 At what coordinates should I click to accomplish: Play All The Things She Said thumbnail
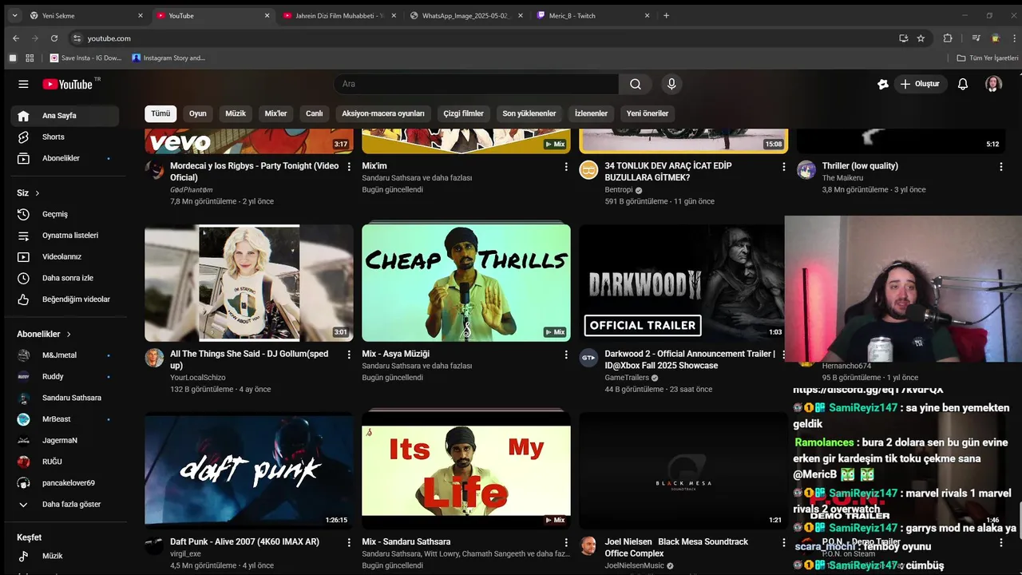point(249,283)
